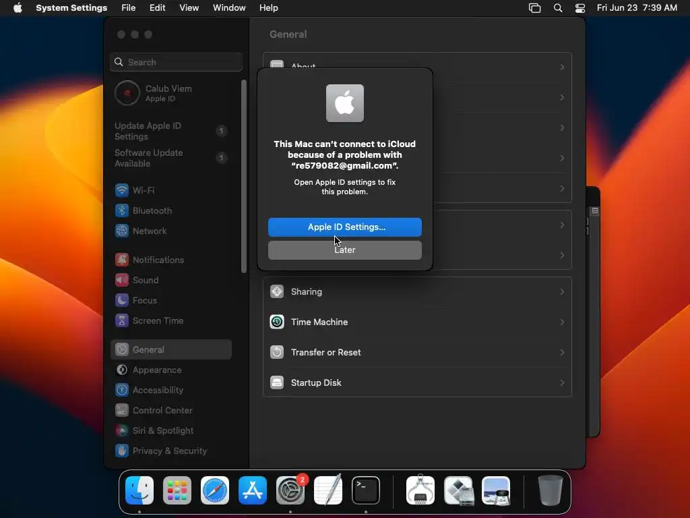Select the General icon in sidebar
The image size is (690, 518).
(122, 350)
